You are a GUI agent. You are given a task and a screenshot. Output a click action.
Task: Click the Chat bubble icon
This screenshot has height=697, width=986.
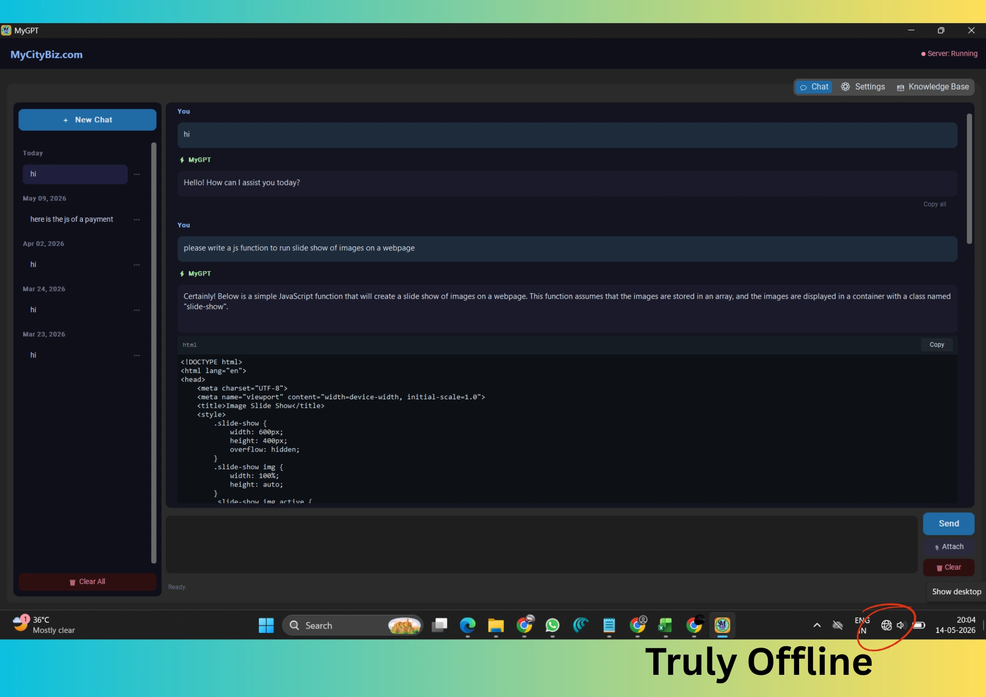803,87
